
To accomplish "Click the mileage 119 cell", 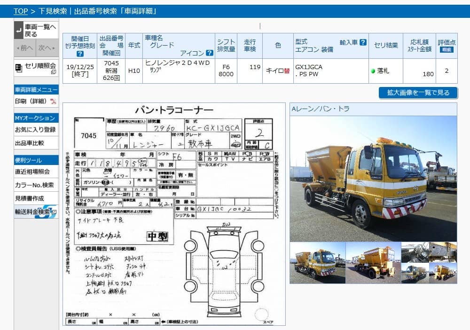I will point(250,71).
